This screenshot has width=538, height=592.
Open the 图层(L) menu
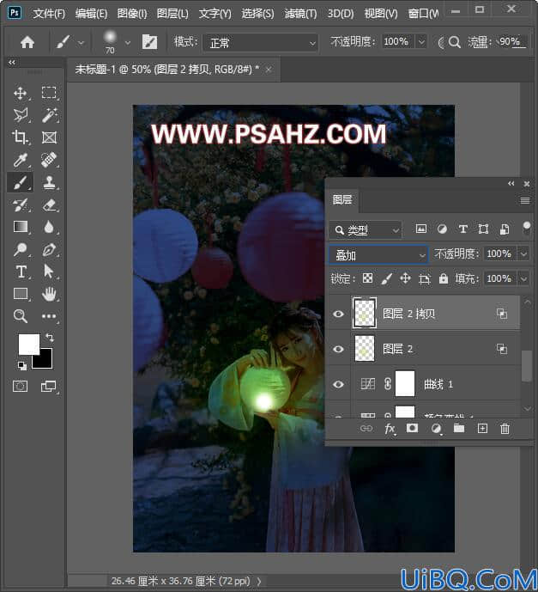(172, 14)
